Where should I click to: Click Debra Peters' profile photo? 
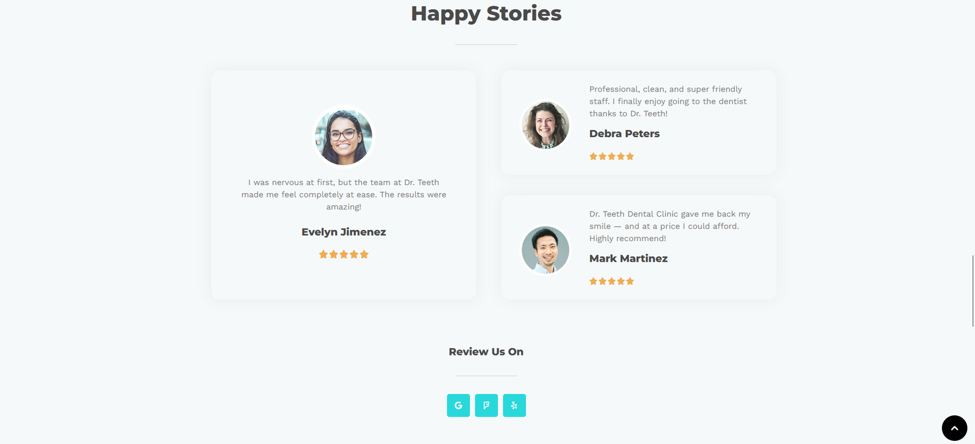click(545, 125)
